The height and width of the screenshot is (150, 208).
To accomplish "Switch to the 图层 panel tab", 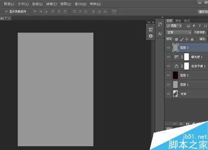I will tap(169, 21).
